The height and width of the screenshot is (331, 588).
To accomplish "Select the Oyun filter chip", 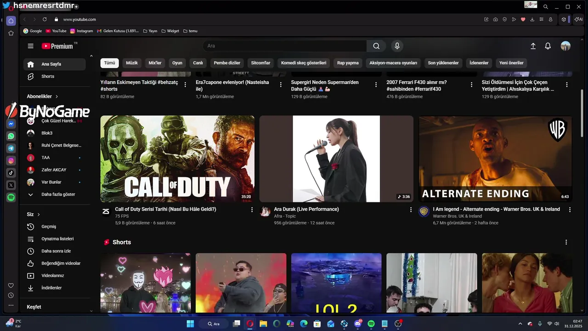I will click(x=177, y=63).
